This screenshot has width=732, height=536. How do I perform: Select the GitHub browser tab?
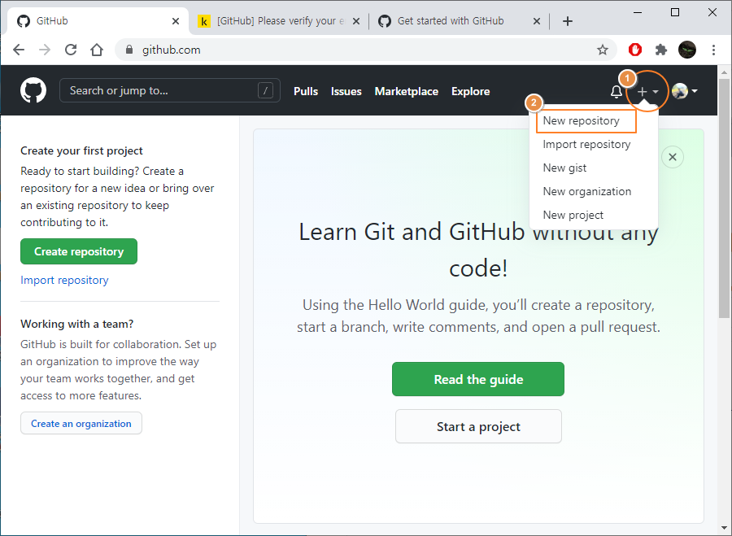click(98, 21)
